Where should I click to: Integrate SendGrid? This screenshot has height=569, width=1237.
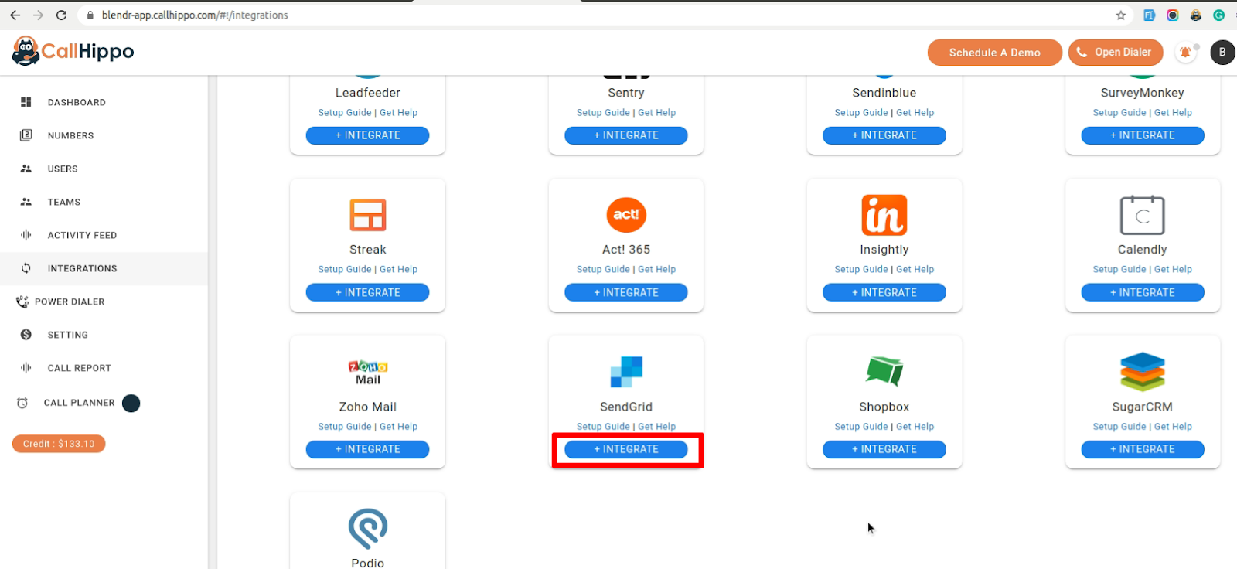(626, 449)
